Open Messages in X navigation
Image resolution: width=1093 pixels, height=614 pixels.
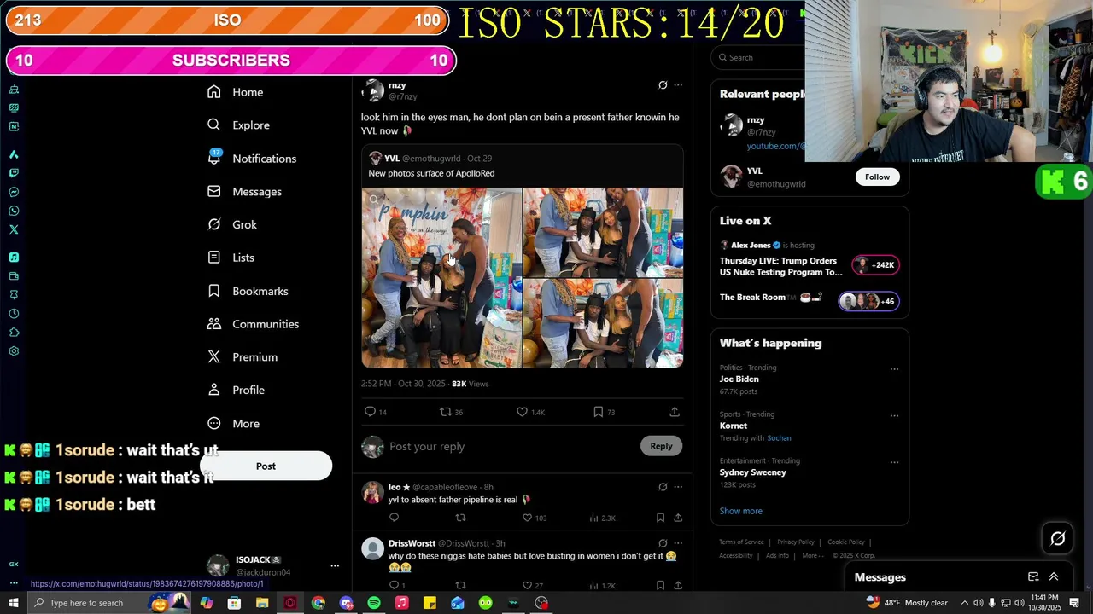click(244, 192)
